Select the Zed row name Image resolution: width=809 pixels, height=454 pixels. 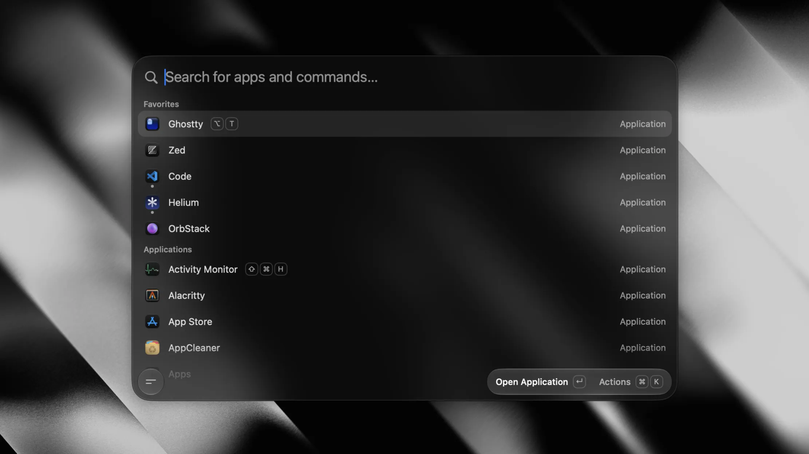[177, 150]
